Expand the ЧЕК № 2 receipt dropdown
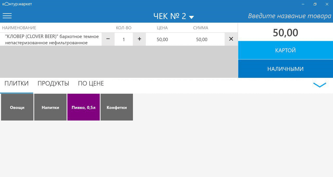This screenshot has width=333, height=177. pos(174,16)
